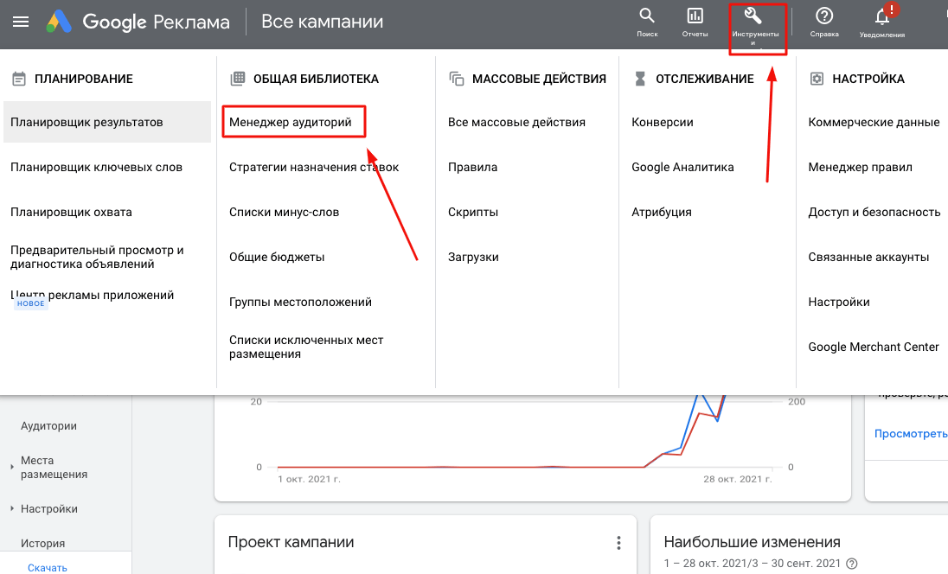
Task: Open Планировщик охвата
Action: pos(71,212)
